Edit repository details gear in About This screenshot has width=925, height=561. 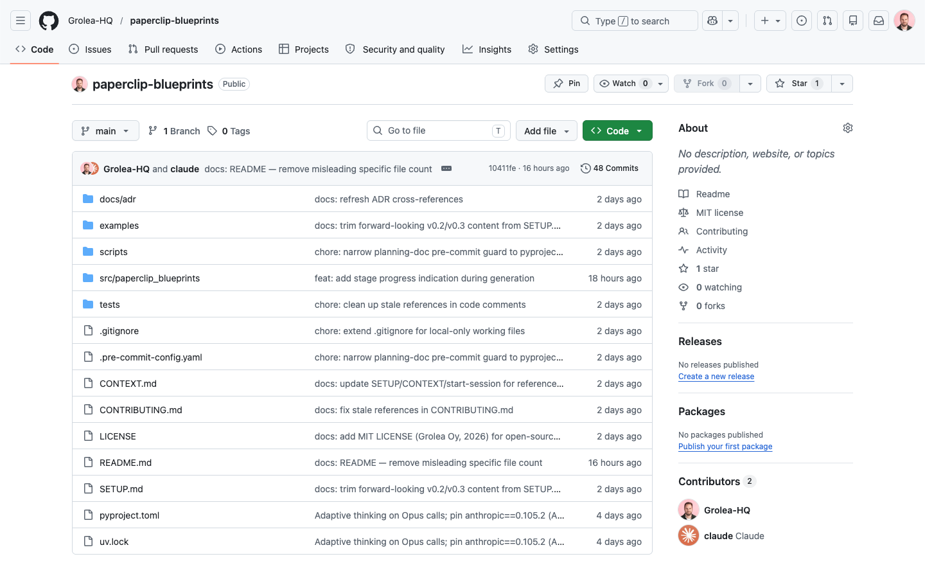pos(848,128)
